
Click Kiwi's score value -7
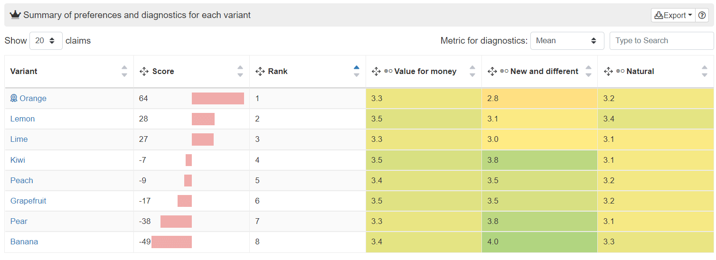pos(142,160)
